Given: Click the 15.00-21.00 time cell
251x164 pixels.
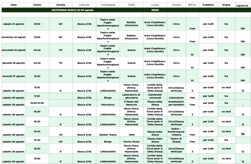Looking at the screenshot, I should tap(37, 103).
